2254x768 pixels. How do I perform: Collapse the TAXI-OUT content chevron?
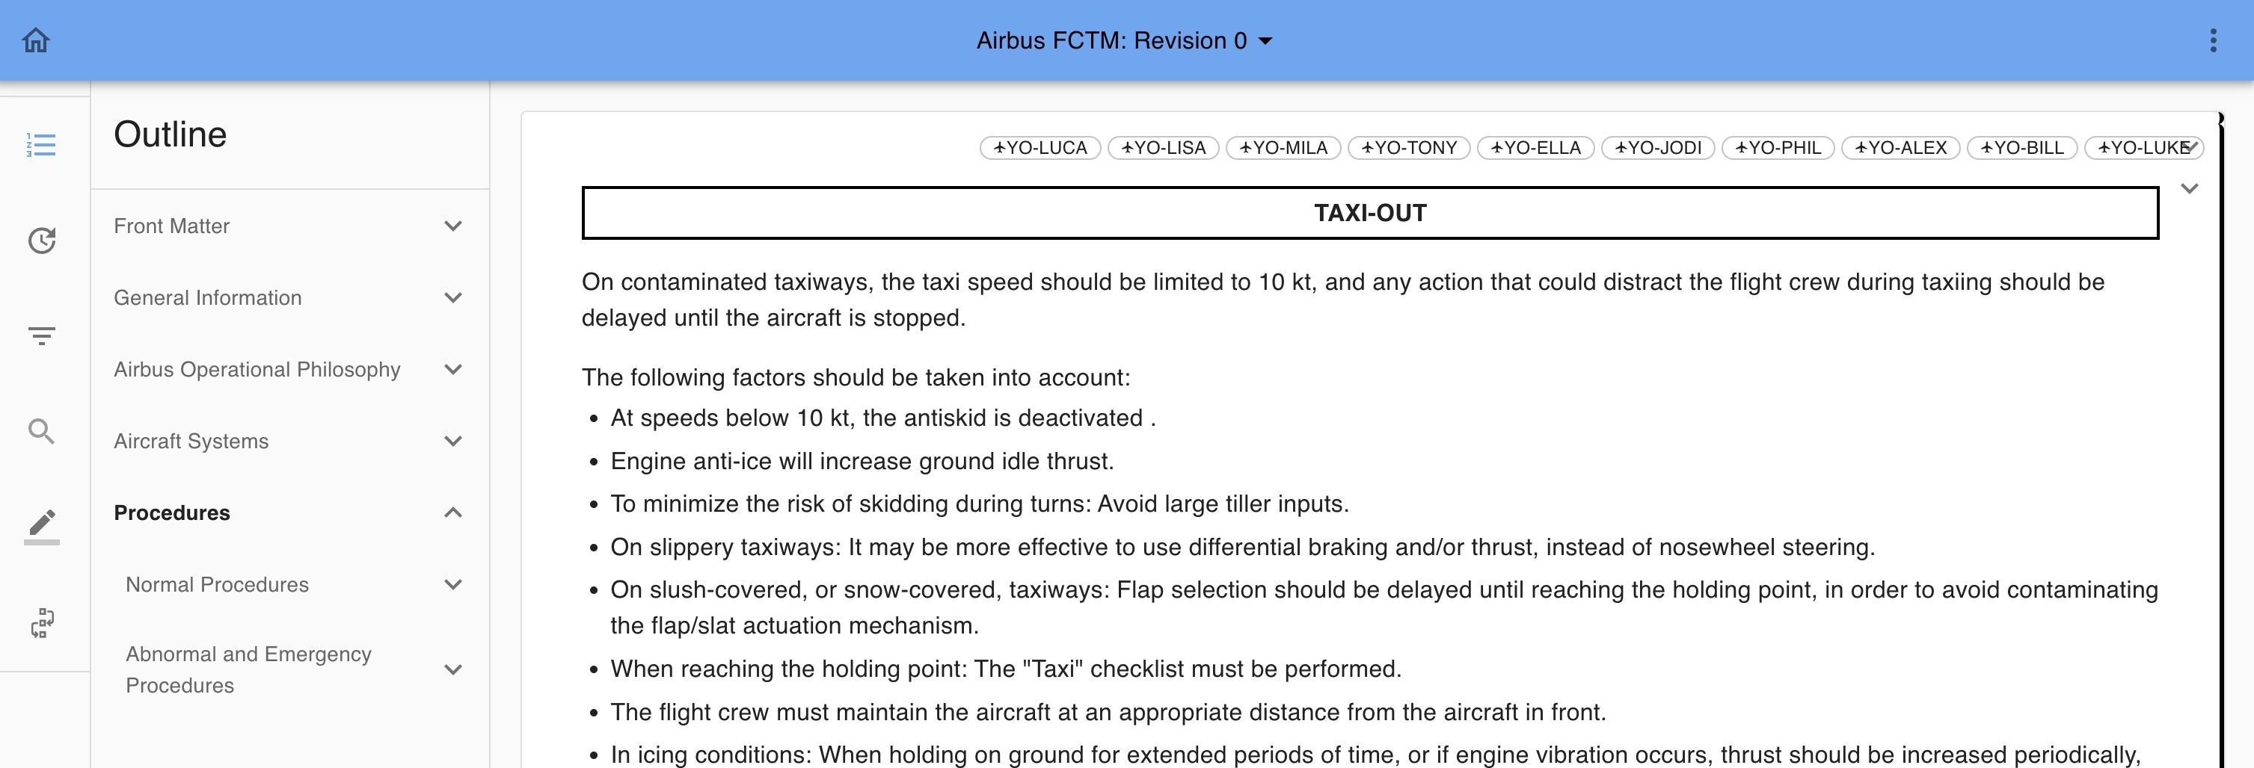[2189, 189]
